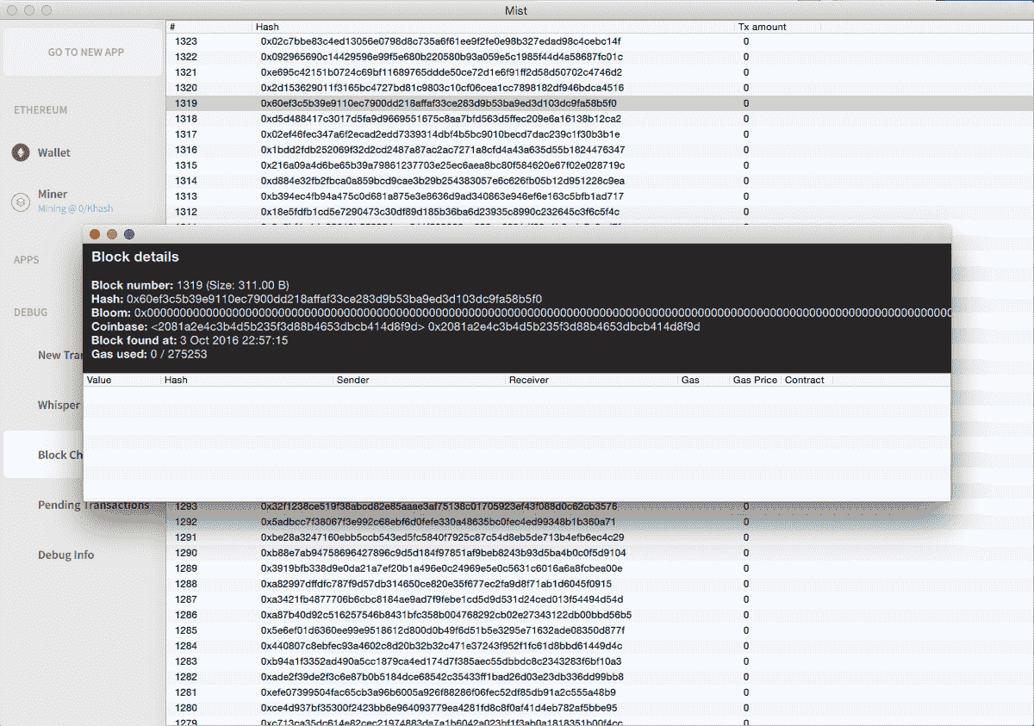The height and width of the screenshot is (726, 1034).
Task: Select block row 1321
Action: point(600,72)
